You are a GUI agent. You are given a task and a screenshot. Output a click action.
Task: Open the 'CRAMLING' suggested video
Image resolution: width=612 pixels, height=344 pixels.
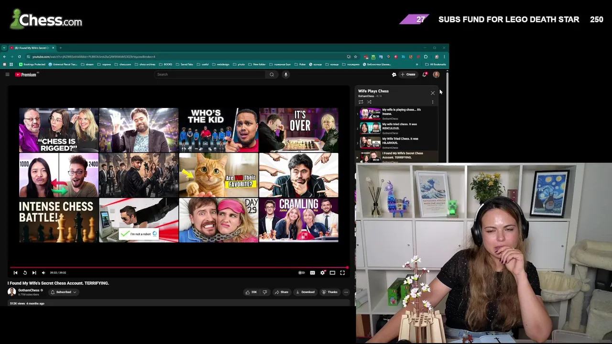pyautogui.click(x=299, y=220)
